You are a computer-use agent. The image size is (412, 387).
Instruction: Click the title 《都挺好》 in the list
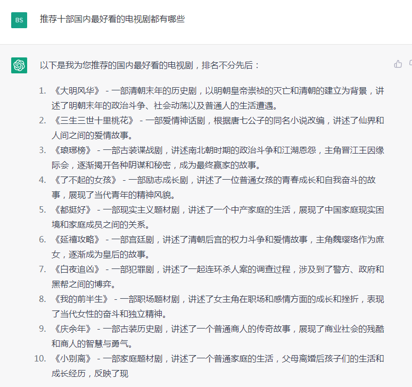pyautogui.click(x=72, y=210)
